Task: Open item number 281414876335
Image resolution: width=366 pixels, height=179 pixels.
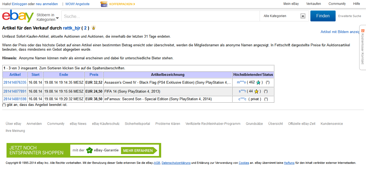Action: point(15,82)
